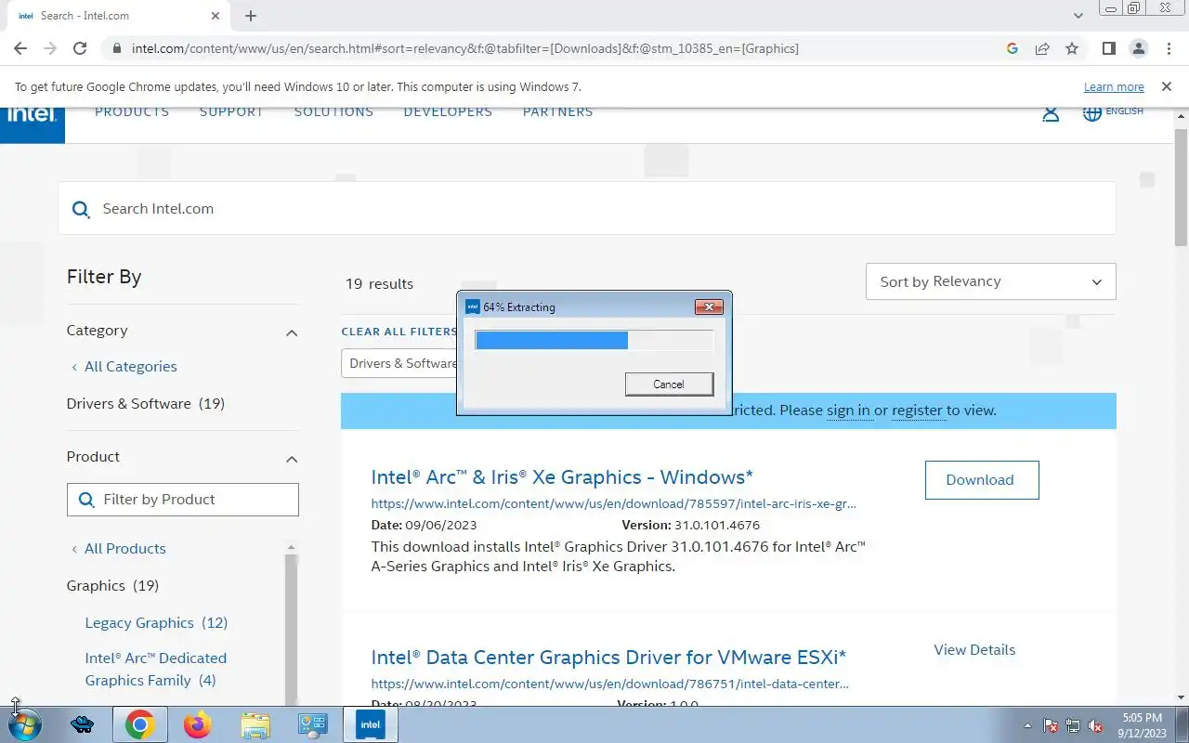Open the SUPPORT menu
1189x743 pixels.
point(231,111)
